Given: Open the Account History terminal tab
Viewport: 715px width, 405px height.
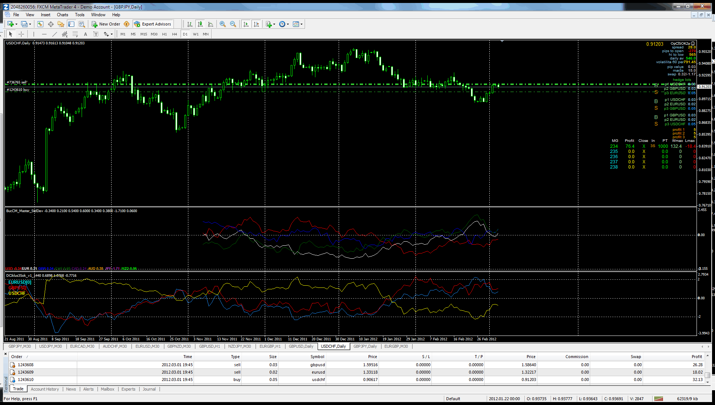Looking at the screenshot, I should (45, 389).
